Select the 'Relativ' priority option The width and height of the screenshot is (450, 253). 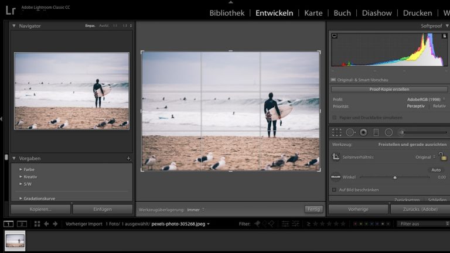[x=439, y=106]
